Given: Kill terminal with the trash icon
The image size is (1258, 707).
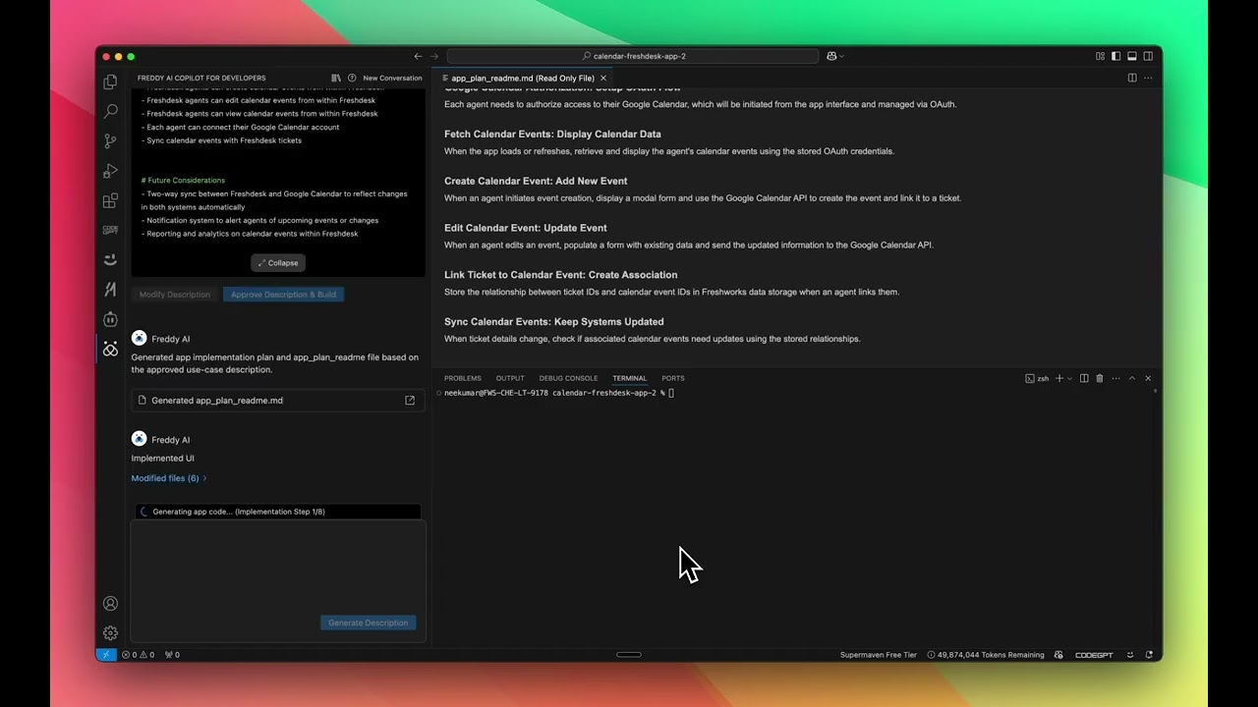Looking at the screenshot, I should point(1100,378).
